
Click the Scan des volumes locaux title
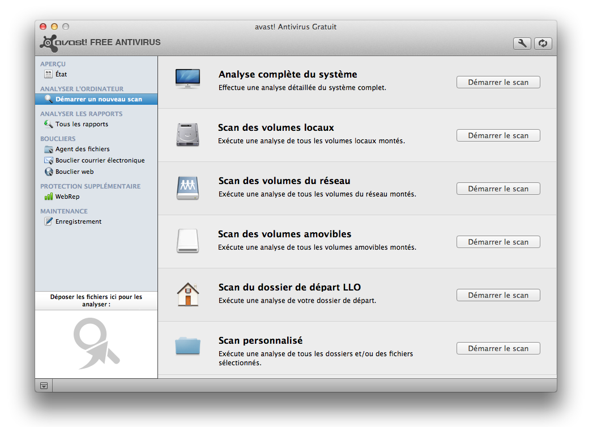coord(276,127)
